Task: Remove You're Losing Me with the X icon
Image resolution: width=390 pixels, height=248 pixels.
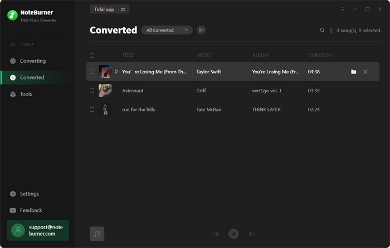Action: pyautogui.click(x=365, y=72)
